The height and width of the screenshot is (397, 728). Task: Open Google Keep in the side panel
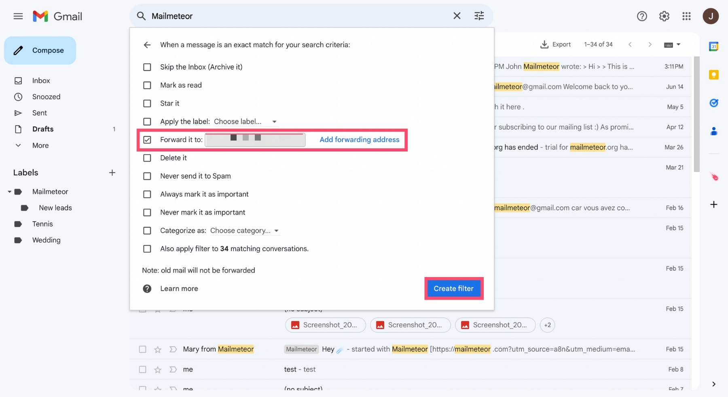(714, 75)
